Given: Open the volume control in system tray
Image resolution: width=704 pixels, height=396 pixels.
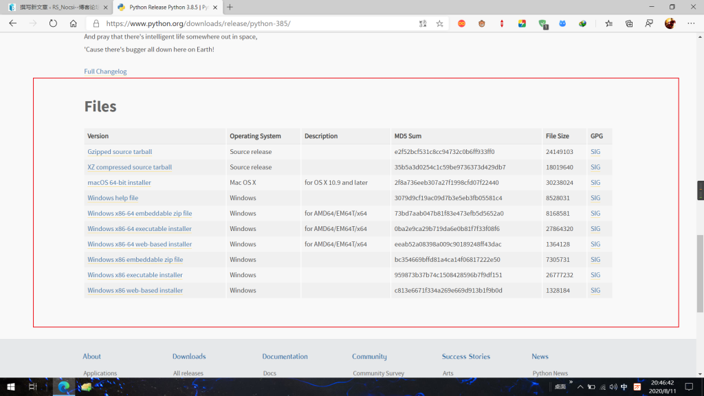Looking at the screenshot, I should coord(613,387).
